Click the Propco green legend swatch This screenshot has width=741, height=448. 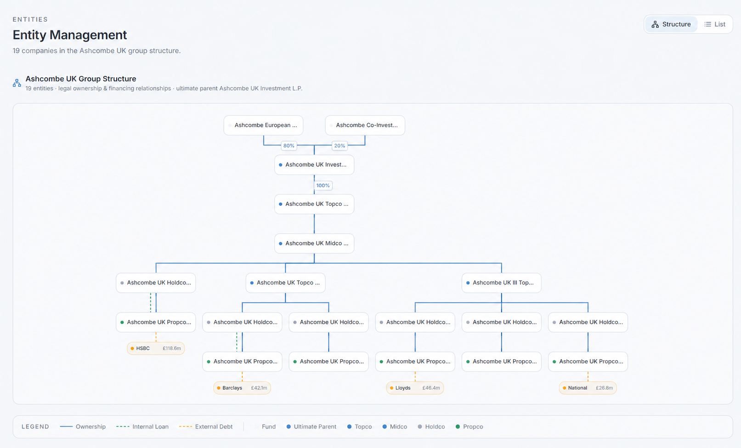pyautogui.click(x=458, y=427)
